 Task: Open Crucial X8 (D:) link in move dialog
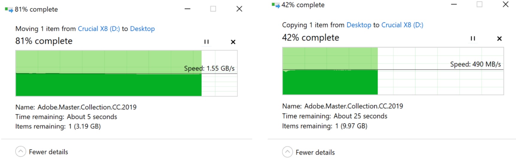(99, 29)
